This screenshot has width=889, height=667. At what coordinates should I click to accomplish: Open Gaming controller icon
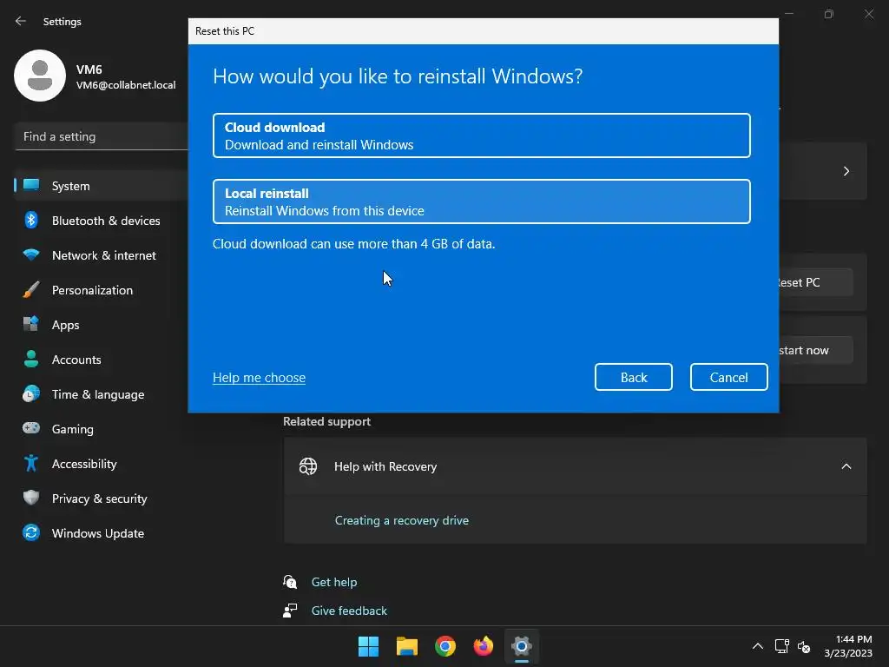[x=31, y=428]
